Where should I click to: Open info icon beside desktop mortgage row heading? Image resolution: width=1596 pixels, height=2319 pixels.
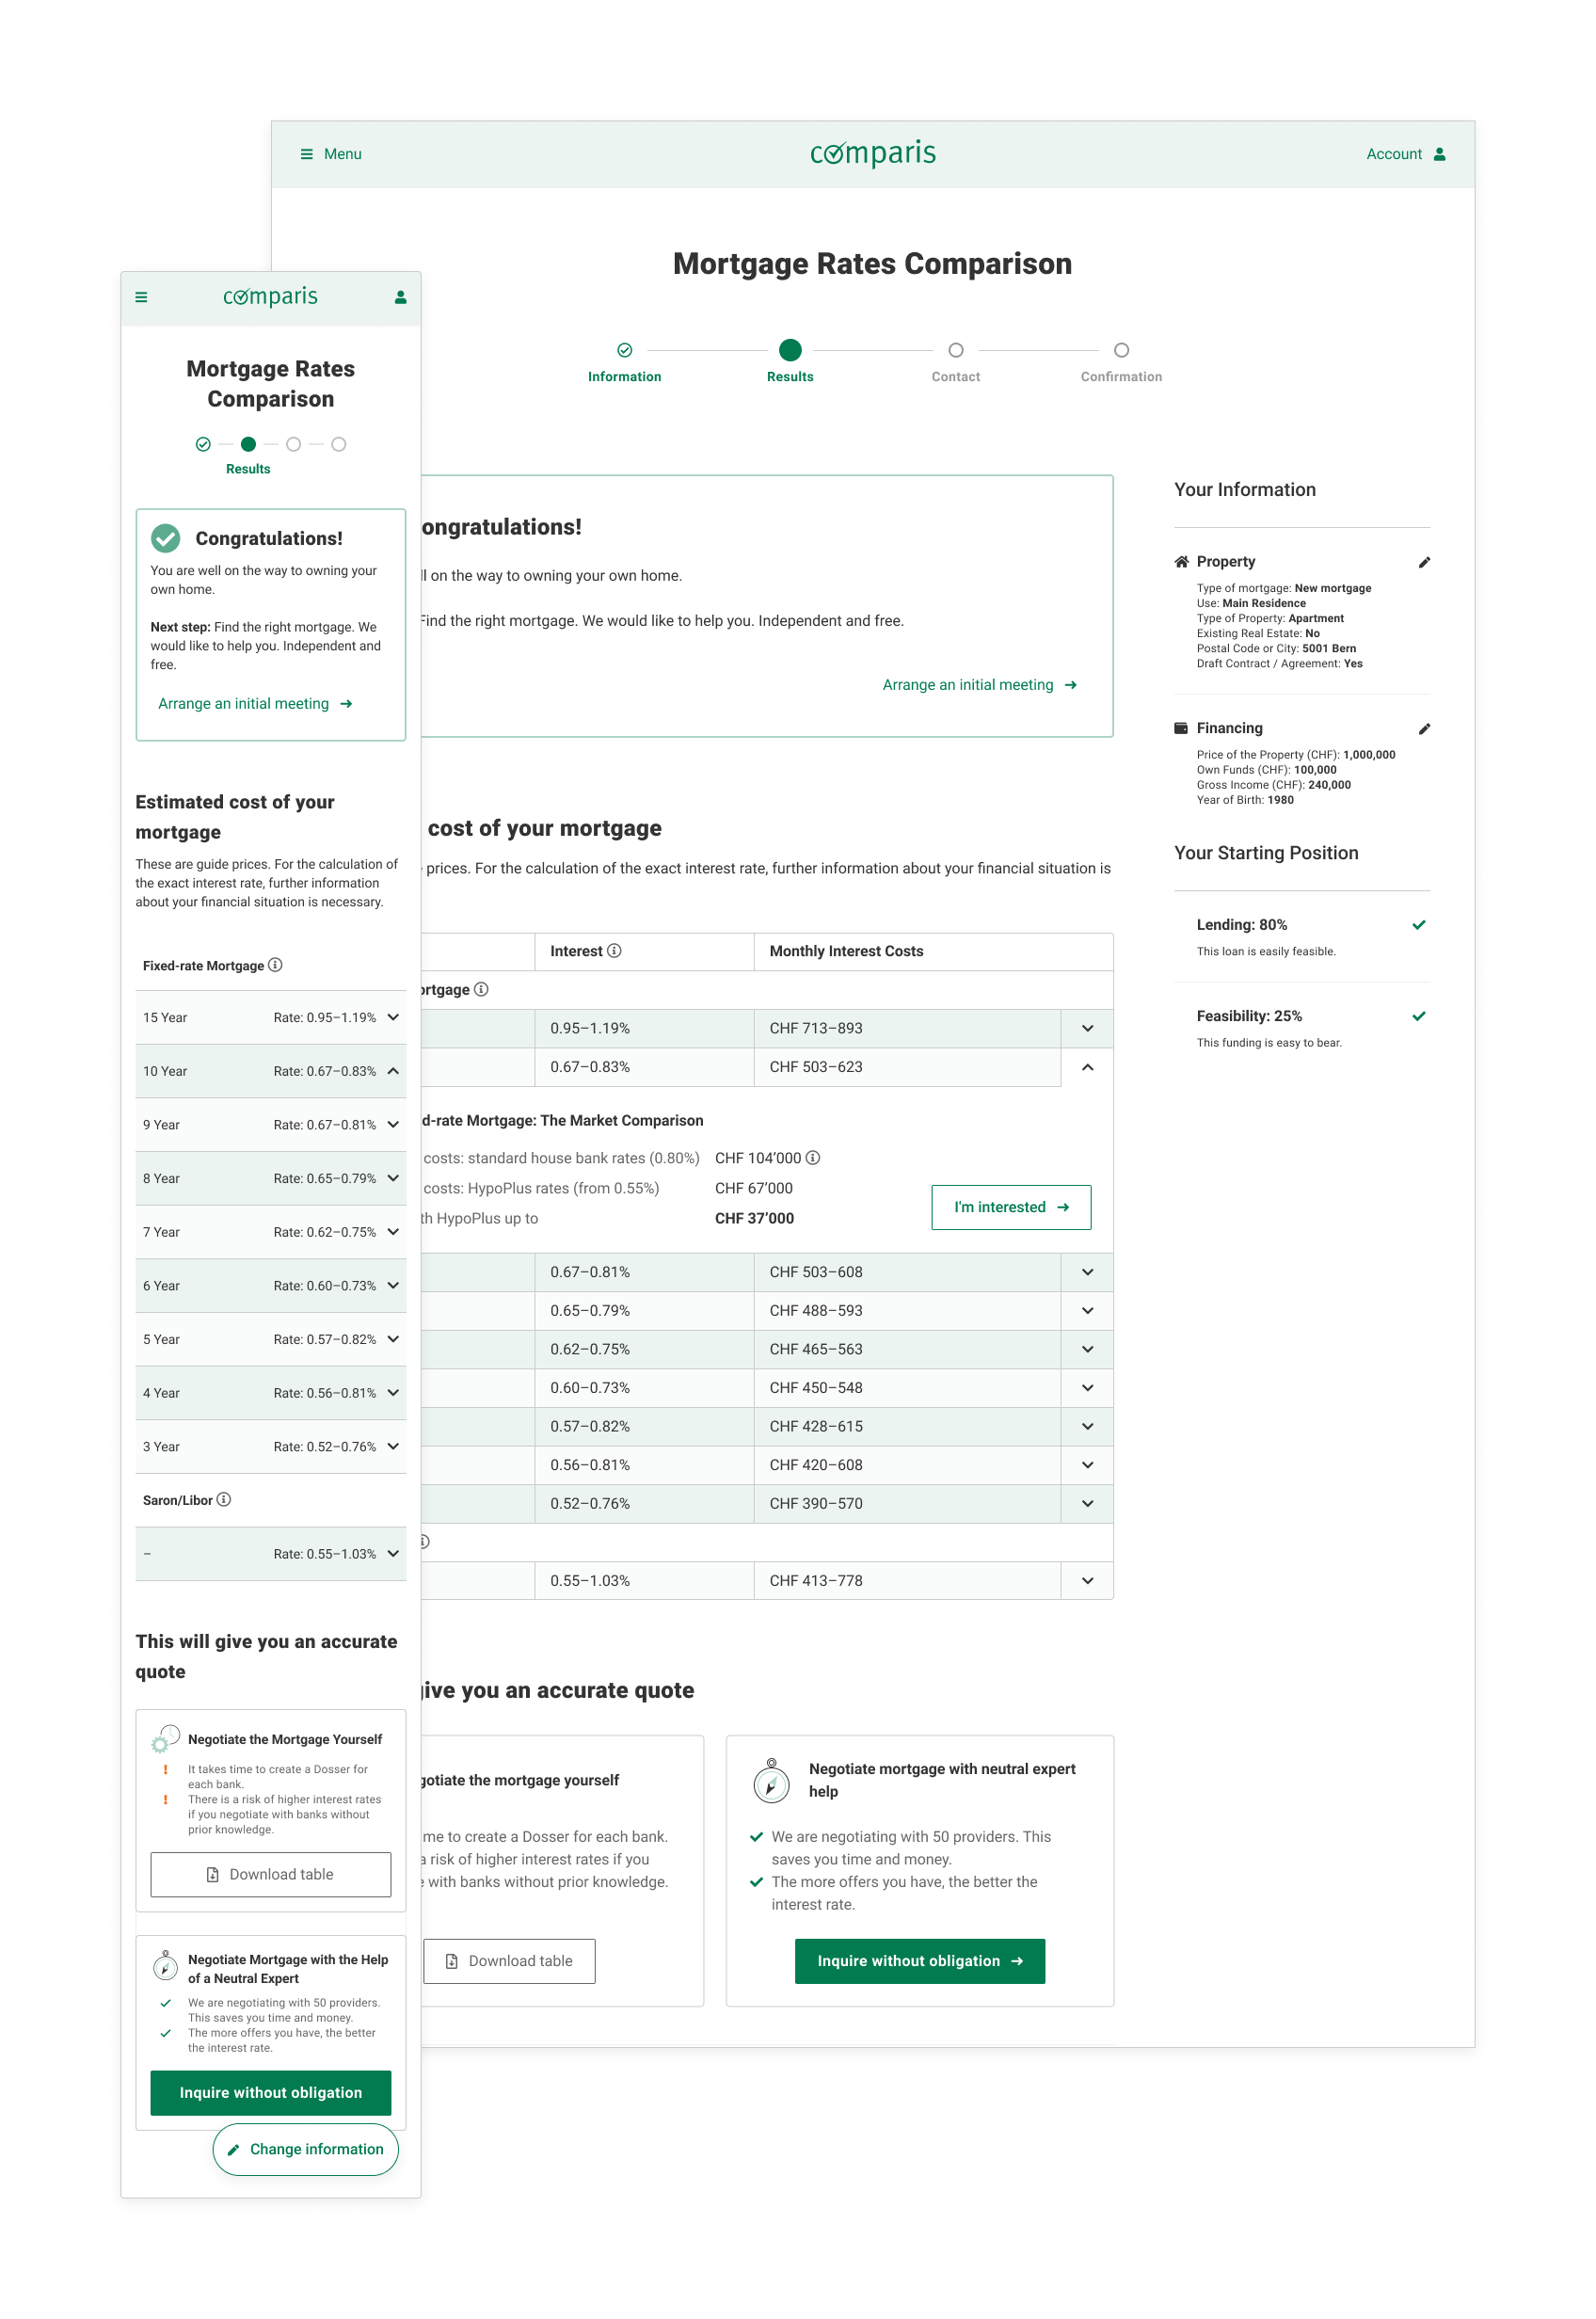pos(481,990)
